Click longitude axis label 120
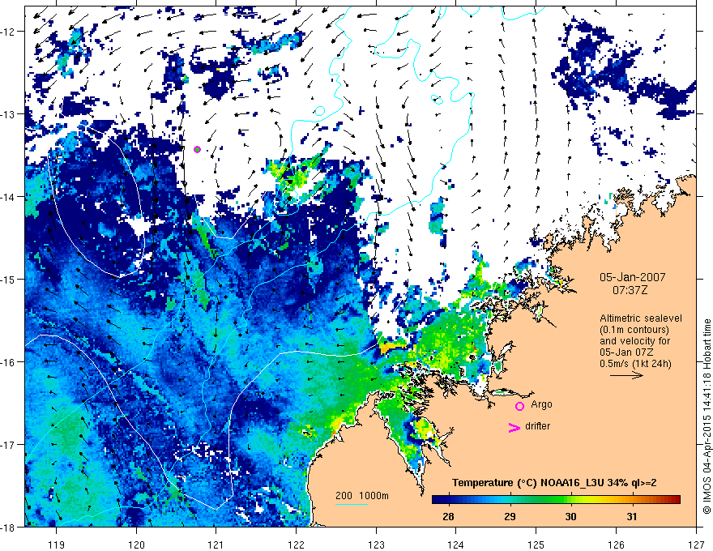Viewport: 713px width, 551px height. [136, 545]
